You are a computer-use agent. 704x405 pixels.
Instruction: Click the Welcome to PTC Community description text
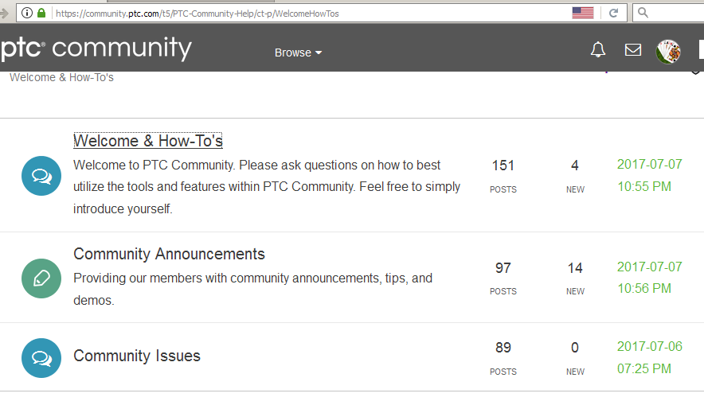point(267,187)
